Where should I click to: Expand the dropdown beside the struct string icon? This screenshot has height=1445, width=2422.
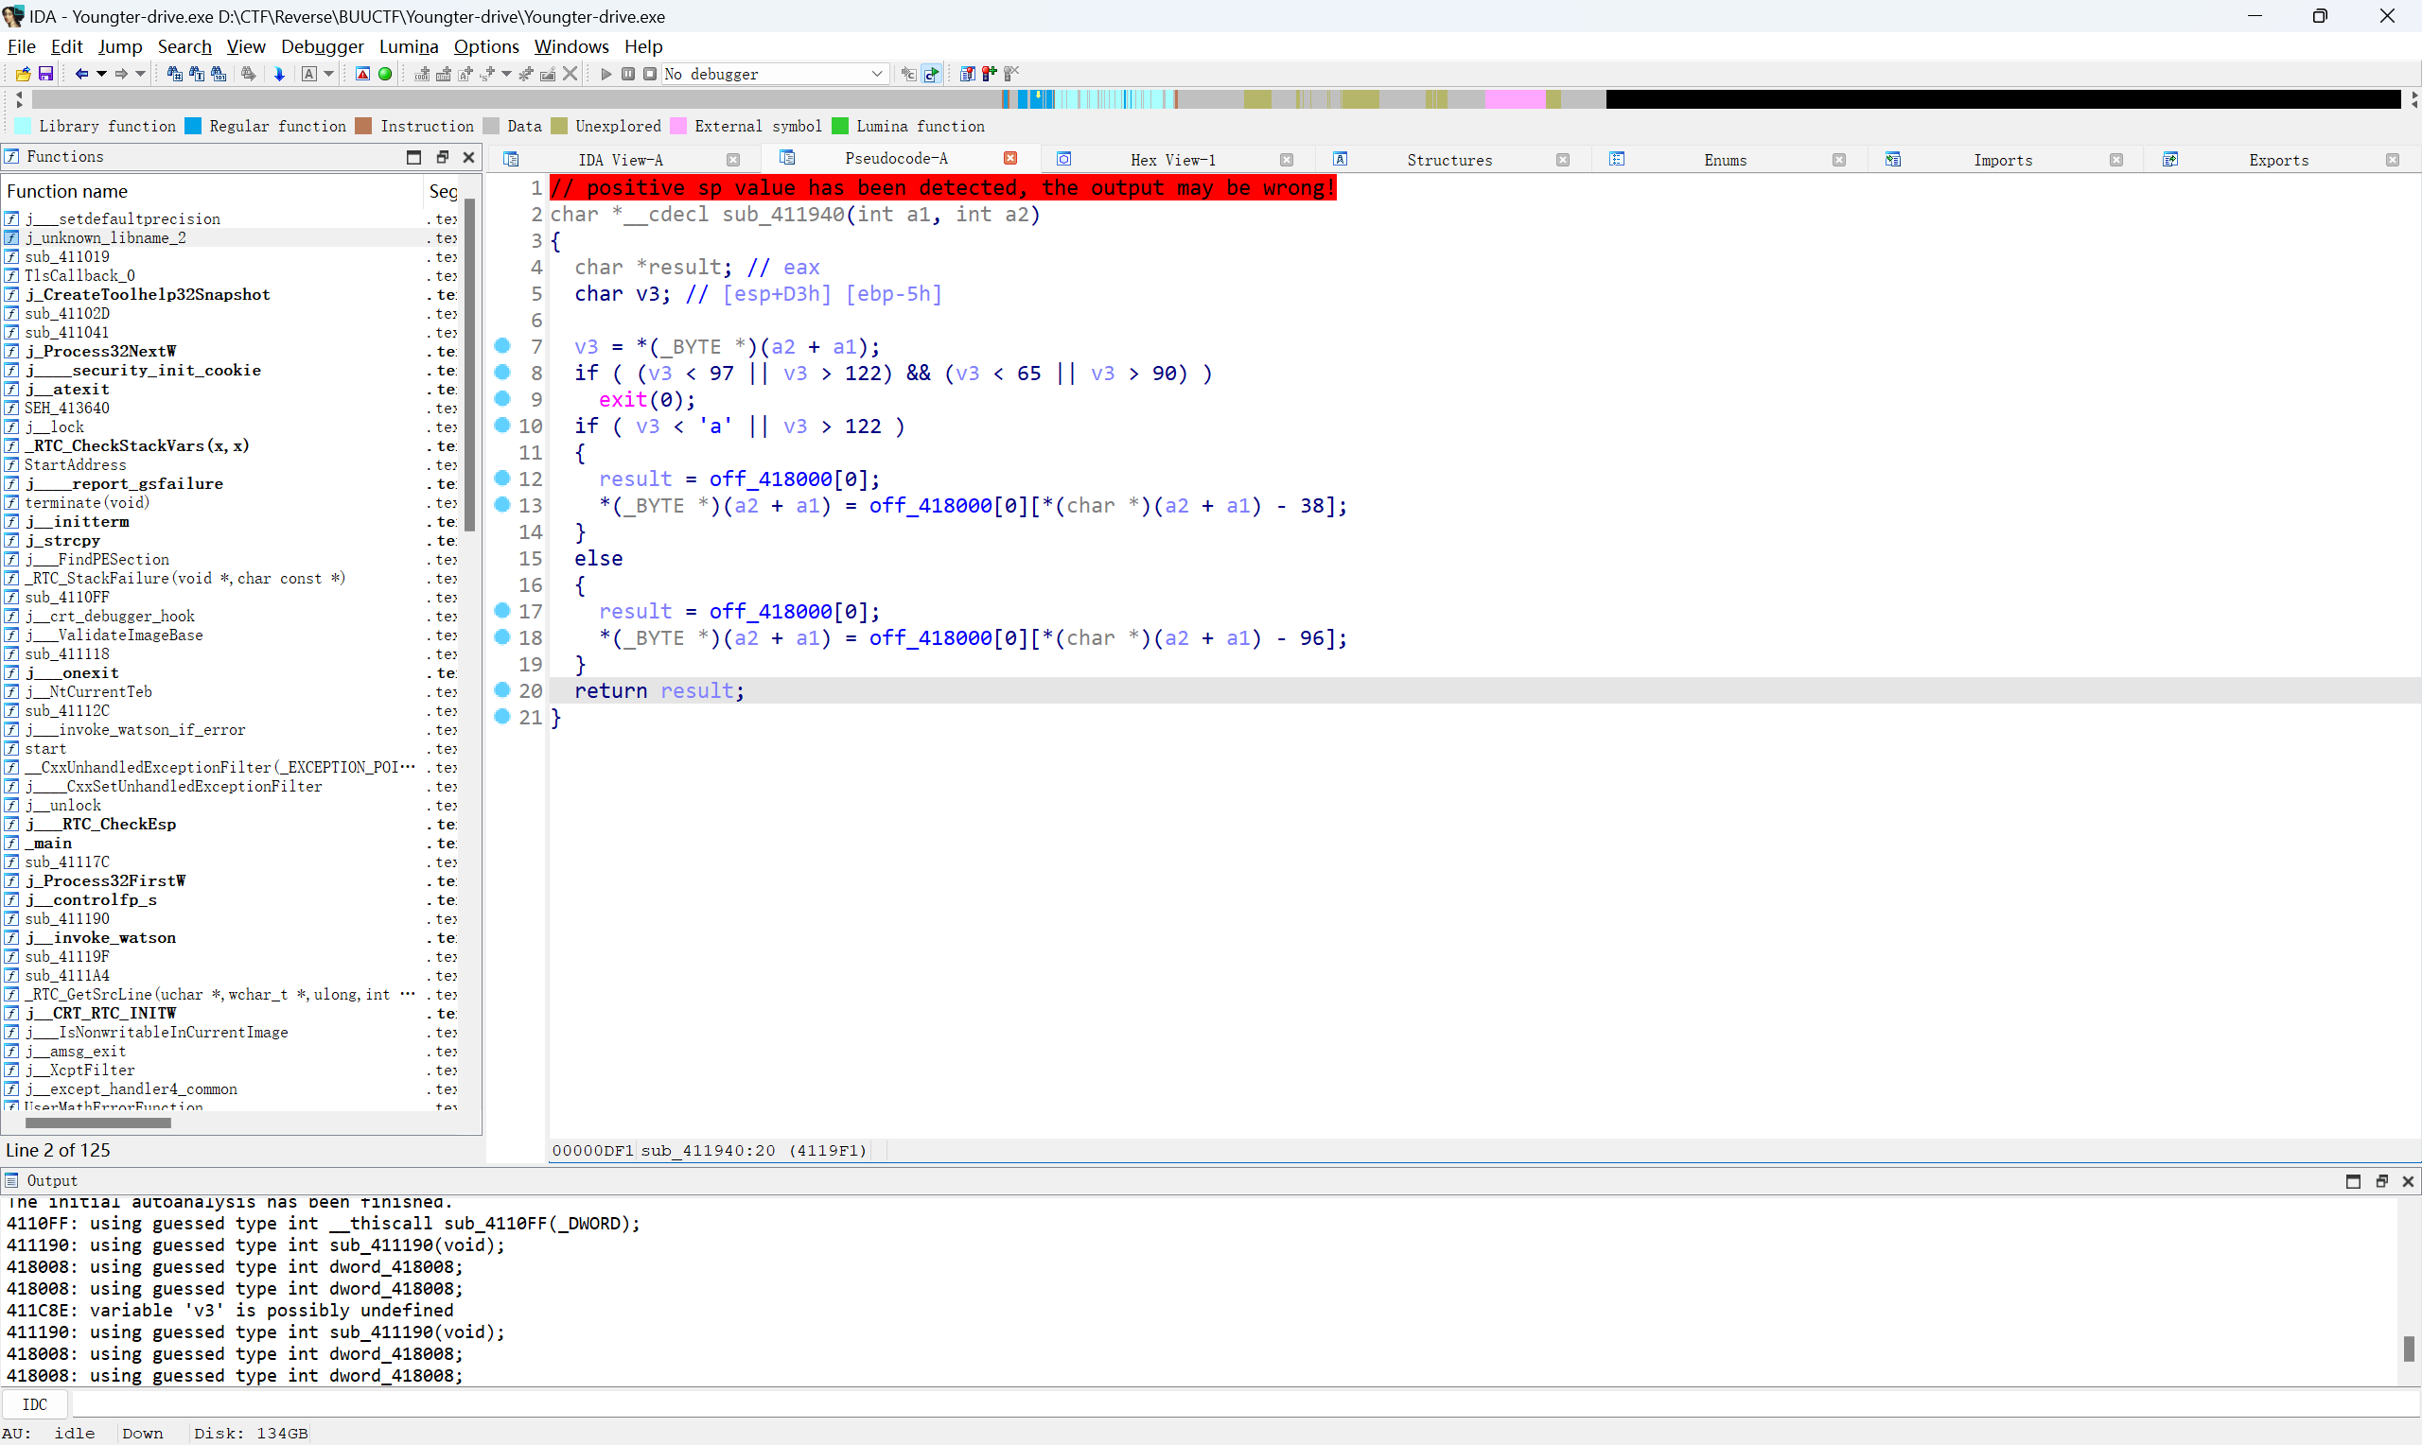tap(506, 74)
